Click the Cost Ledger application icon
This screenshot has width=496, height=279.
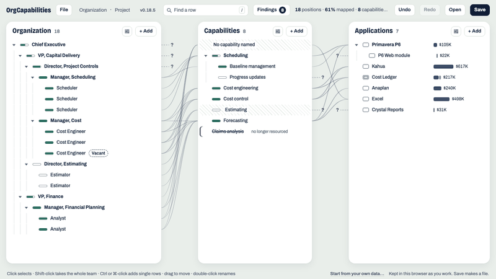tap(366, 77)
